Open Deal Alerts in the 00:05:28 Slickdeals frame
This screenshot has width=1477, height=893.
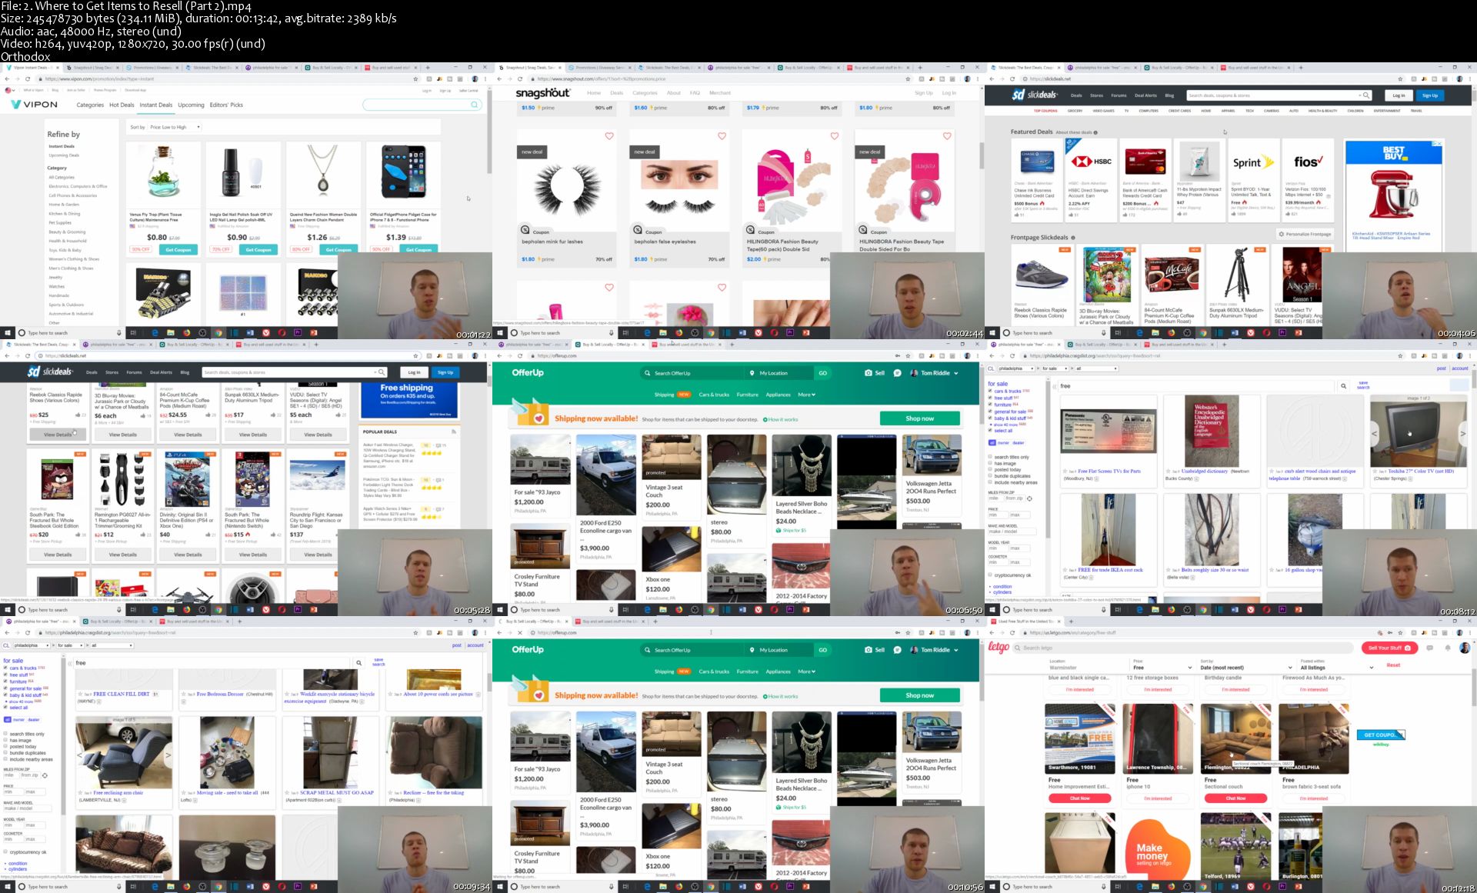tap(161, 372)
